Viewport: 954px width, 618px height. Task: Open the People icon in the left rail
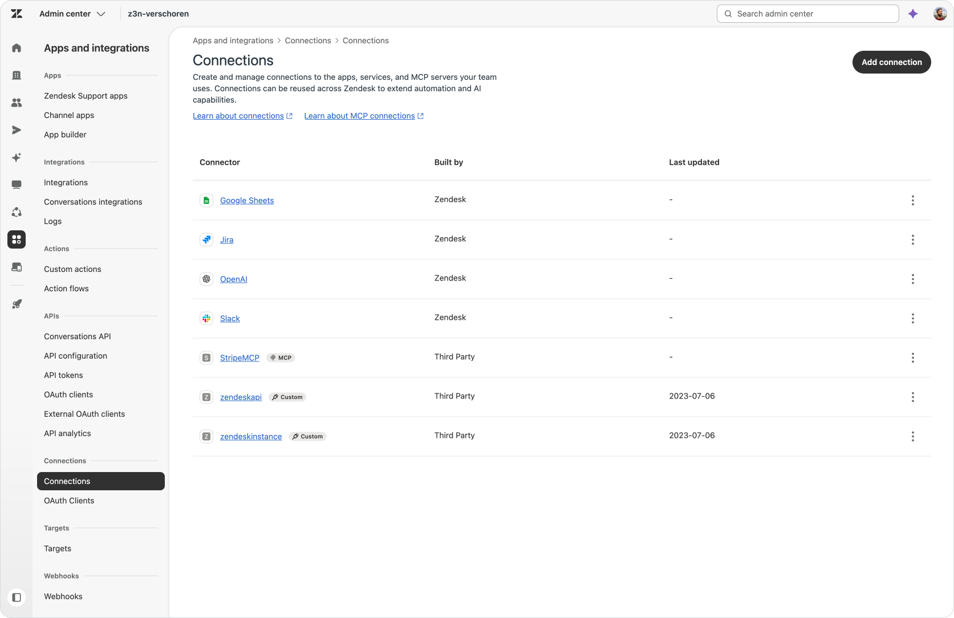17,103
